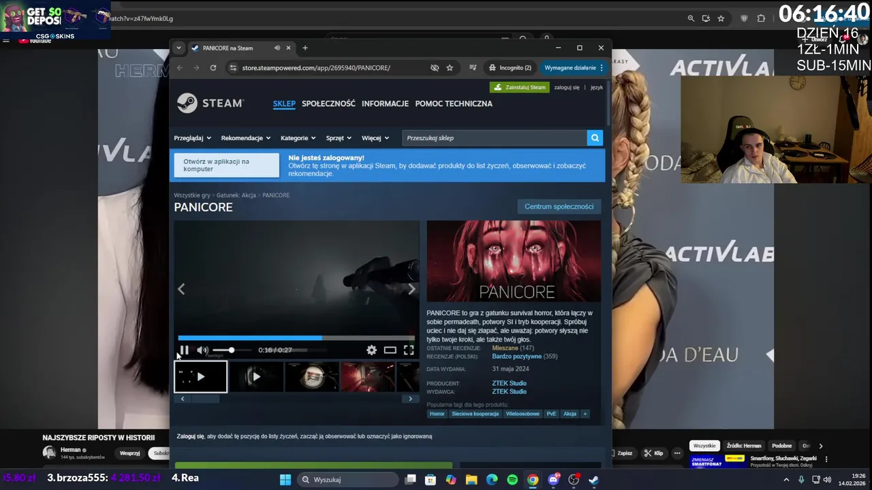
Task: Expand the Przeglądaj dropdown menu
Action: click(x=192, y=137)
